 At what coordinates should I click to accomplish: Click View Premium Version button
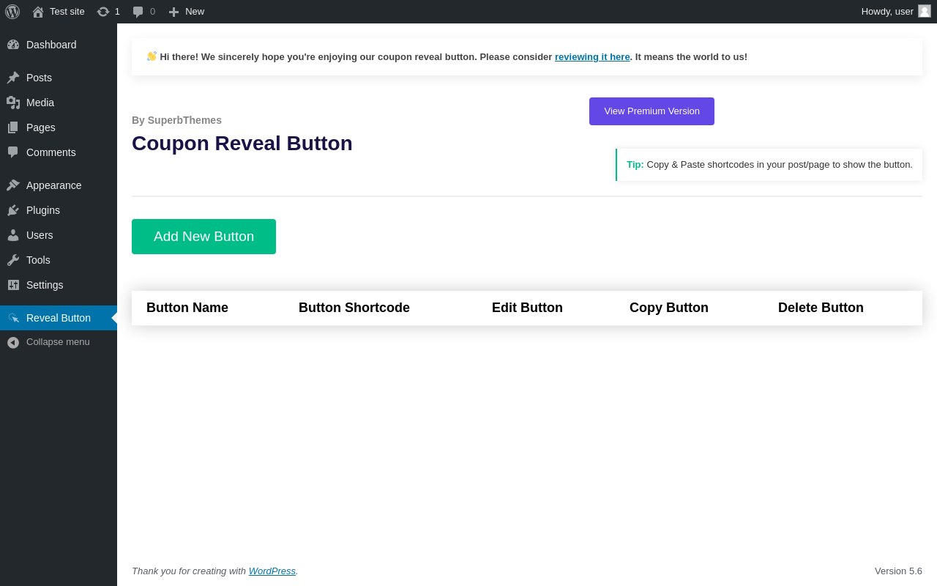point(652,111)
